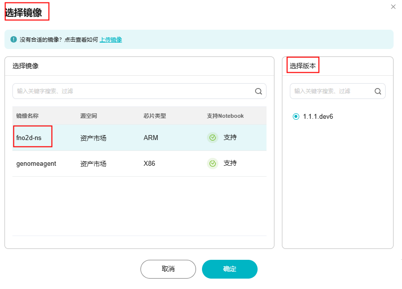Viewport: 402px width, 289px height.
Task: Focus the version keyword filter field
Action: [330, 91]
